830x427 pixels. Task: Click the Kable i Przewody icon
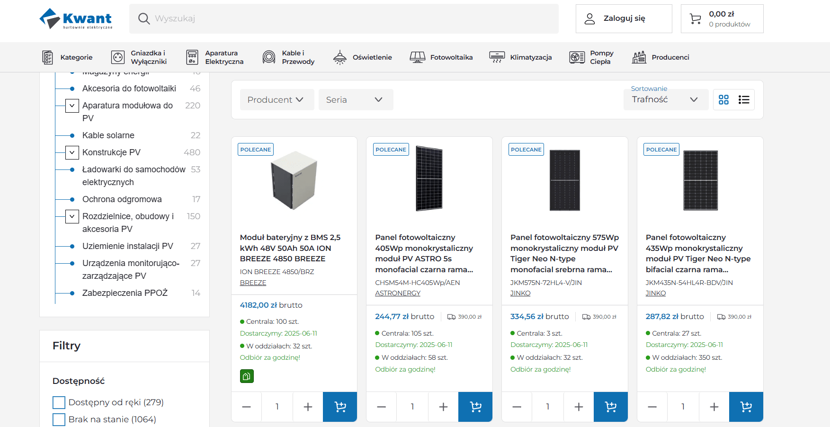269,57
